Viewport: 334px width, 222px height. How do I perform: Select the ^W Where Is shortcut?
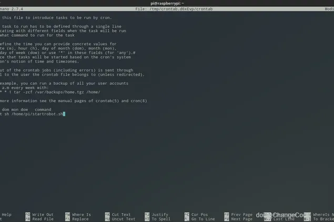click(78, 215)
